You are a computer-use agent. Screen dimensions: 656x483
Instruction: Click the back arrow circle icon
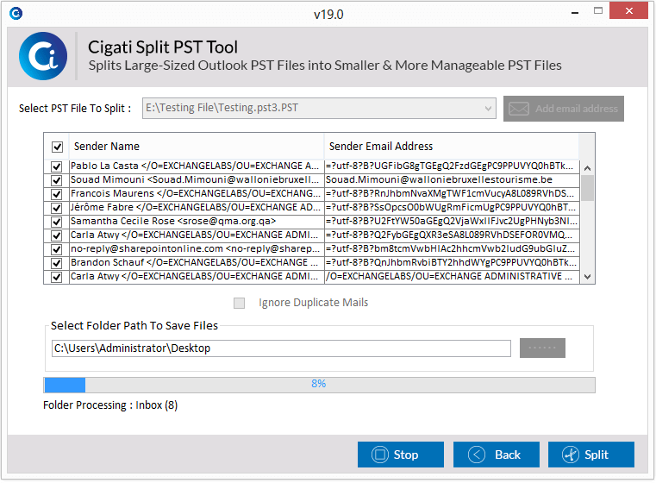pyautogui.click(x=477, y=455)
